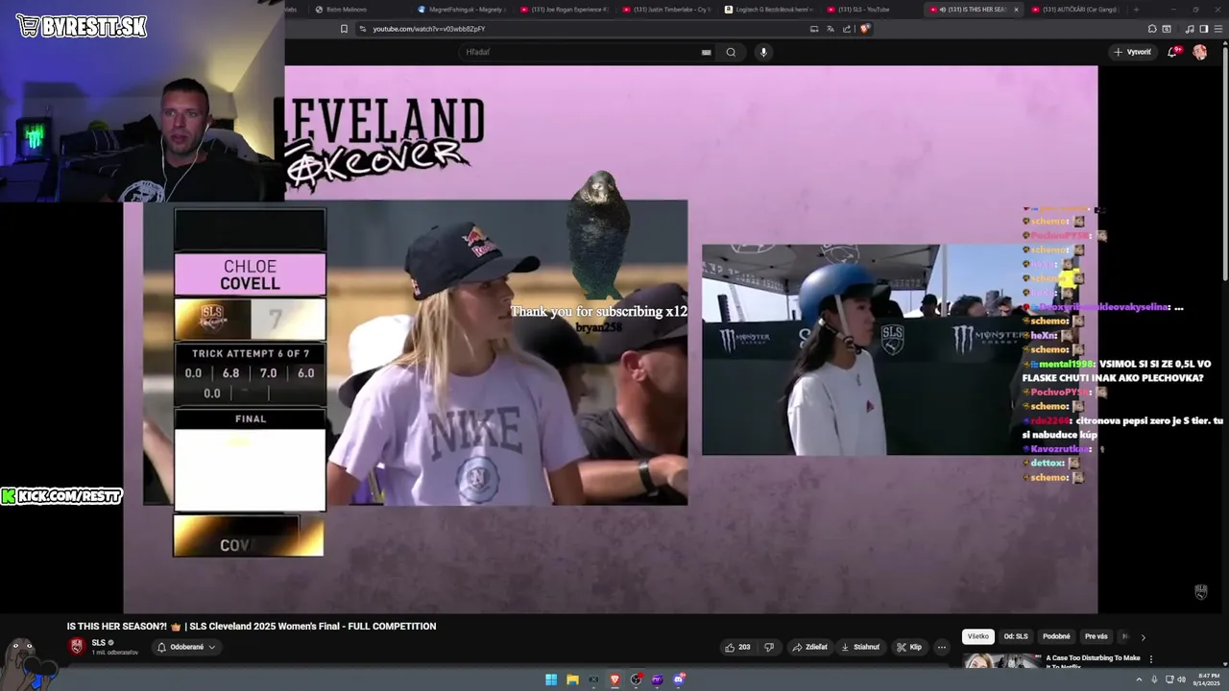
Task: Click the taskbar volume icon
Action: coord(1181,679)
